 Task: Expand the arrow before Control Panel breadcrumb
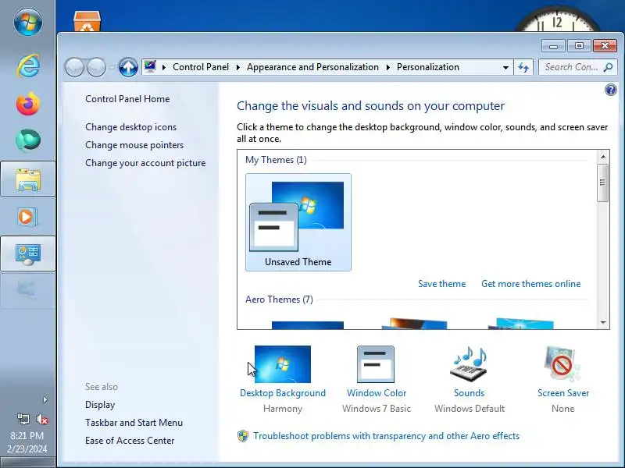pos(163,67)
